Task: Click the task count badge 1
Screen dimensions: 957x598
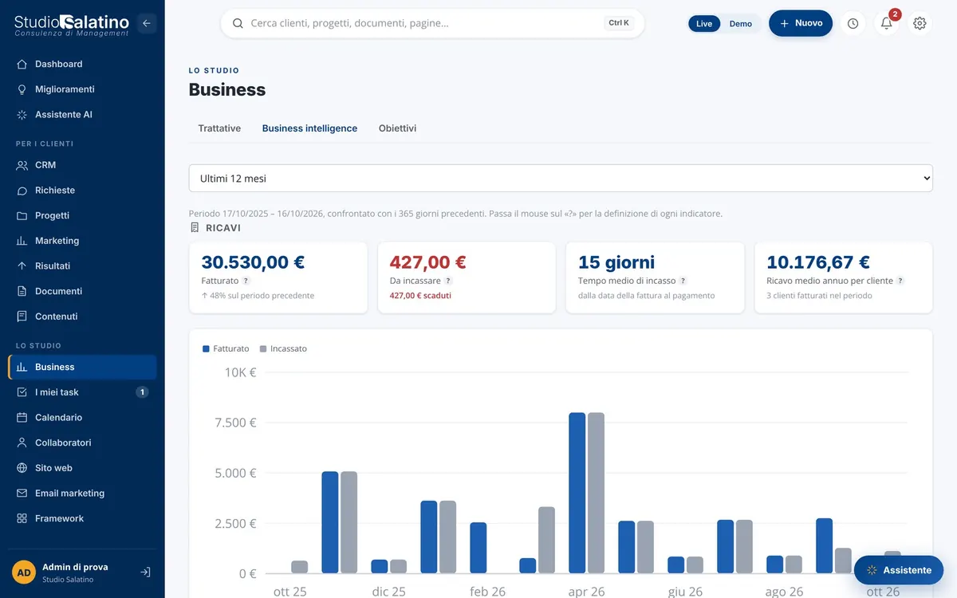Action: point(142,392)
